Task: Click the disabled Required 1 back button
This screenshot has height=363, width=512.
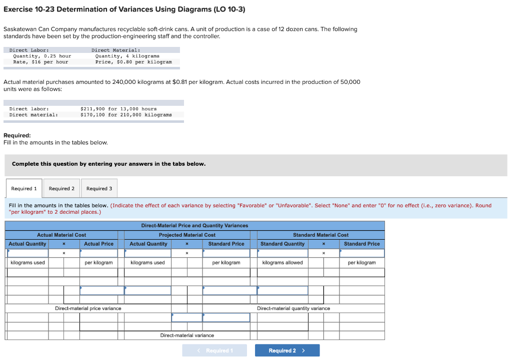Action: (x=214, y=350)
